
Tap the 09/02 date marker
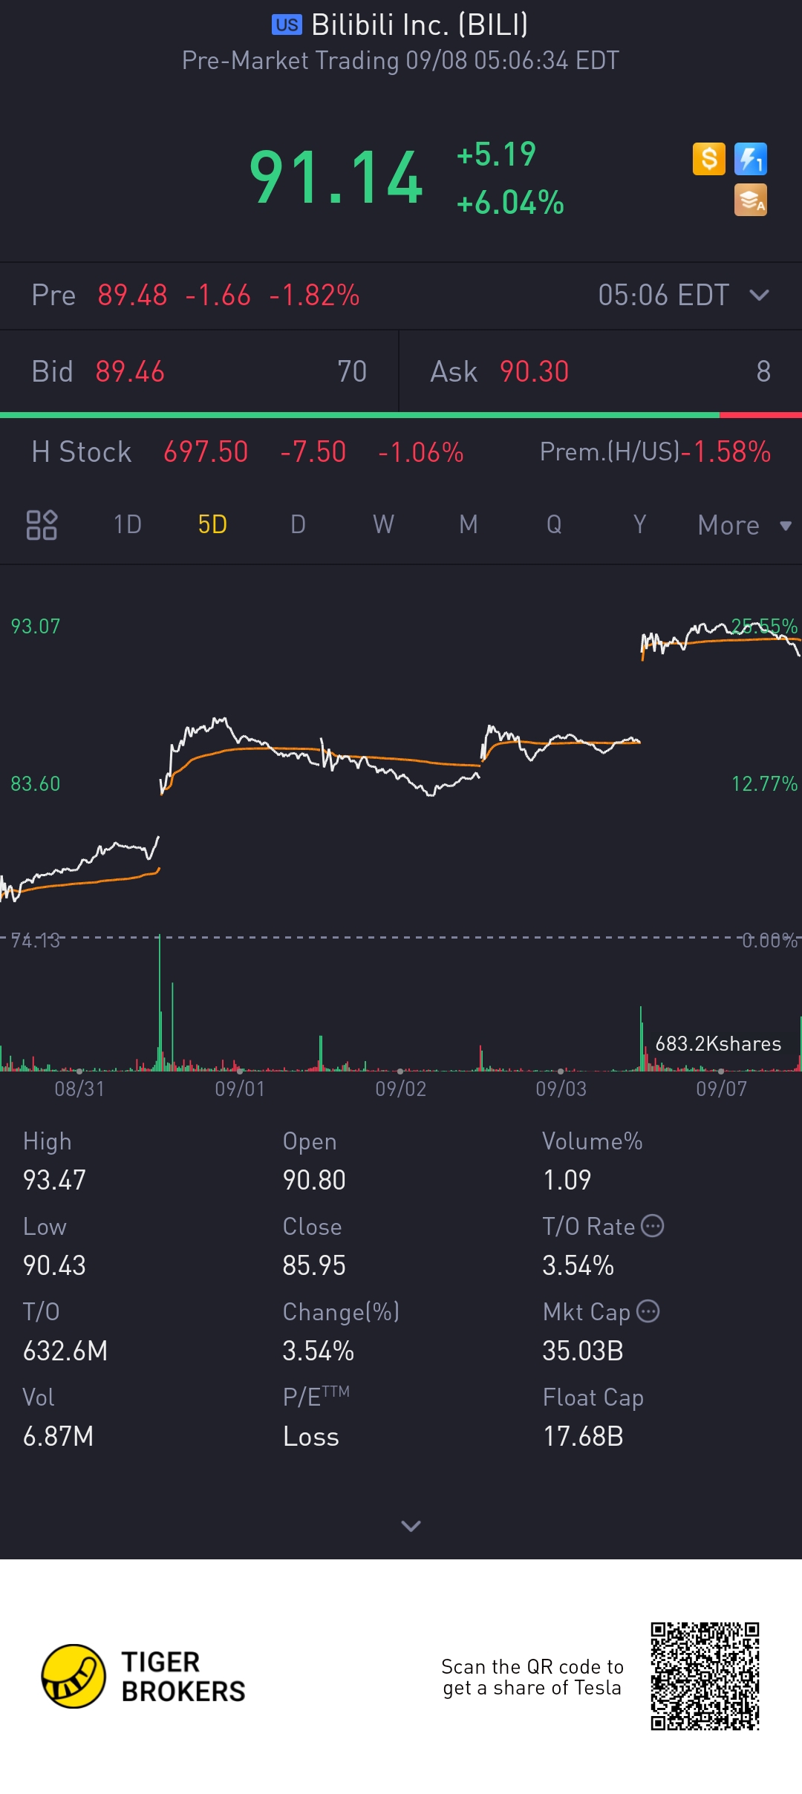pyautogui.click(x=400, y=1089)
